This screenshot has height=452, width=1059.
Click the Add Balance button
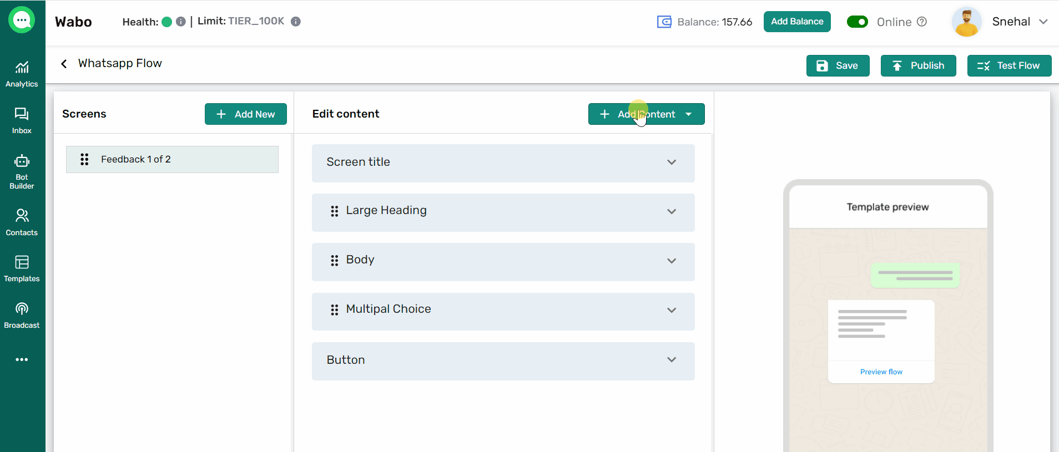[x=796, y=22]
